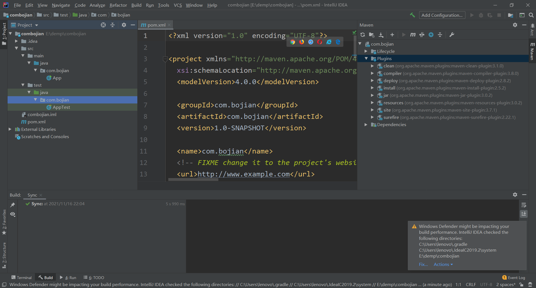Click locate file target icon in Project panel
Viewport: 536px width, 288px height.
point(103,25)
